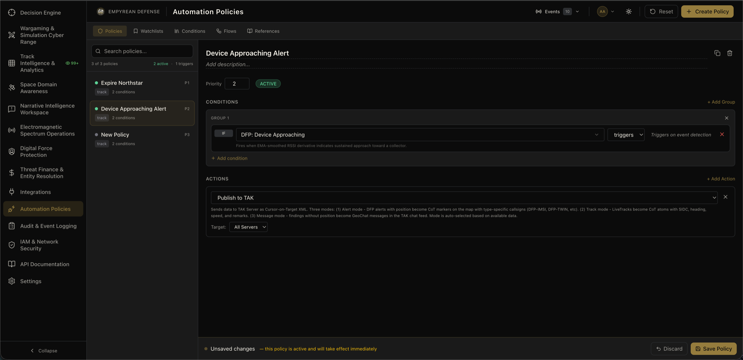Viewport: 743px width, 360px height.
Task: Open Automation Policies in sidebar
Action: pos(43,209)
